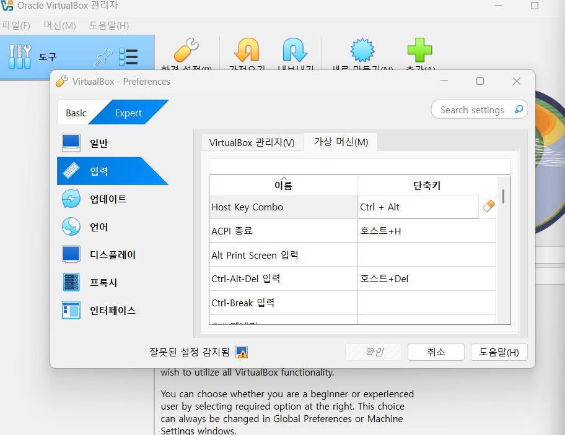Click the 취소 cancel button
This screenshot has width=565, height=435.
click(x=436, y=352)
